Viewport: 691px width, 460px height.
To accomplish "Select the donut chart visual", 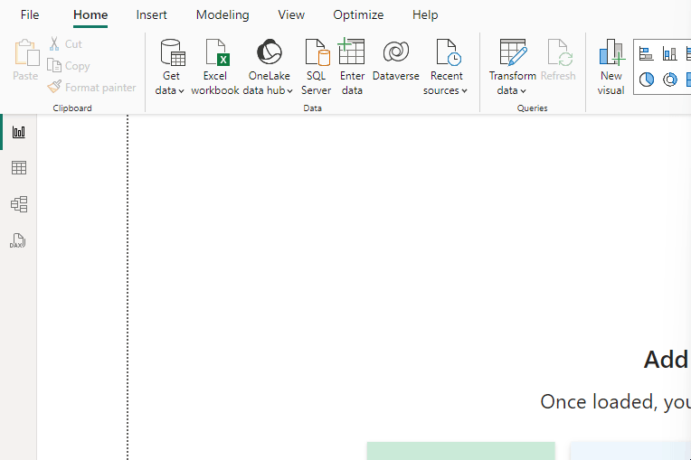I will coord(670,80).
